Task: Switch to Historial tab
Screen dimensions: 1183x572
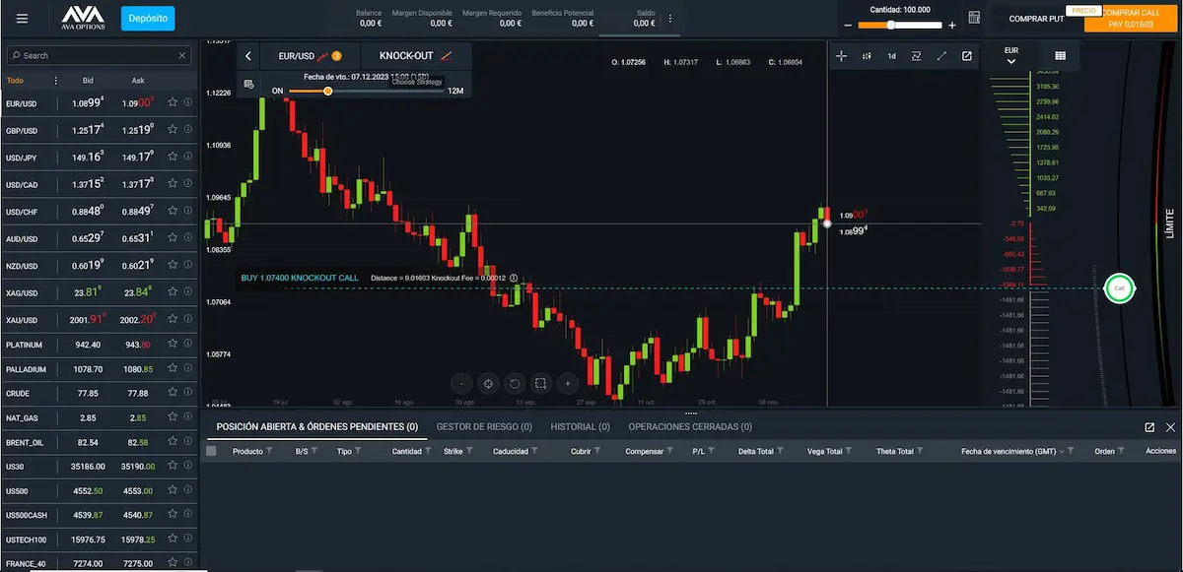Action: click(x=580, y=427)
